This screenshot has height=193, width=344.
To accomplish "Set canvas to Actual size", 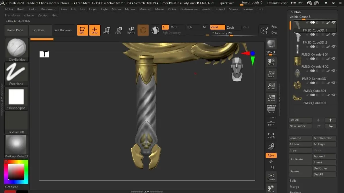I will pos(271,86).
